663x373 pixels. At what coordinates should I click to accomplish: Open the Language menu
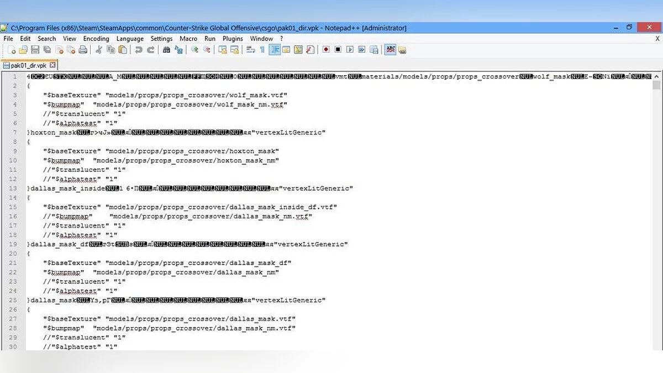click(x=130, y=39)
